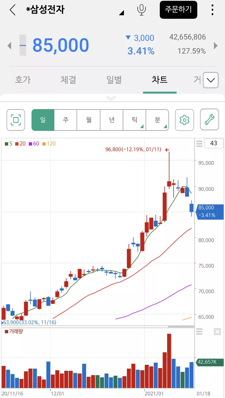Switch to the 호가 tab
This screenshot has height=398, width=225.
(23, 80)
